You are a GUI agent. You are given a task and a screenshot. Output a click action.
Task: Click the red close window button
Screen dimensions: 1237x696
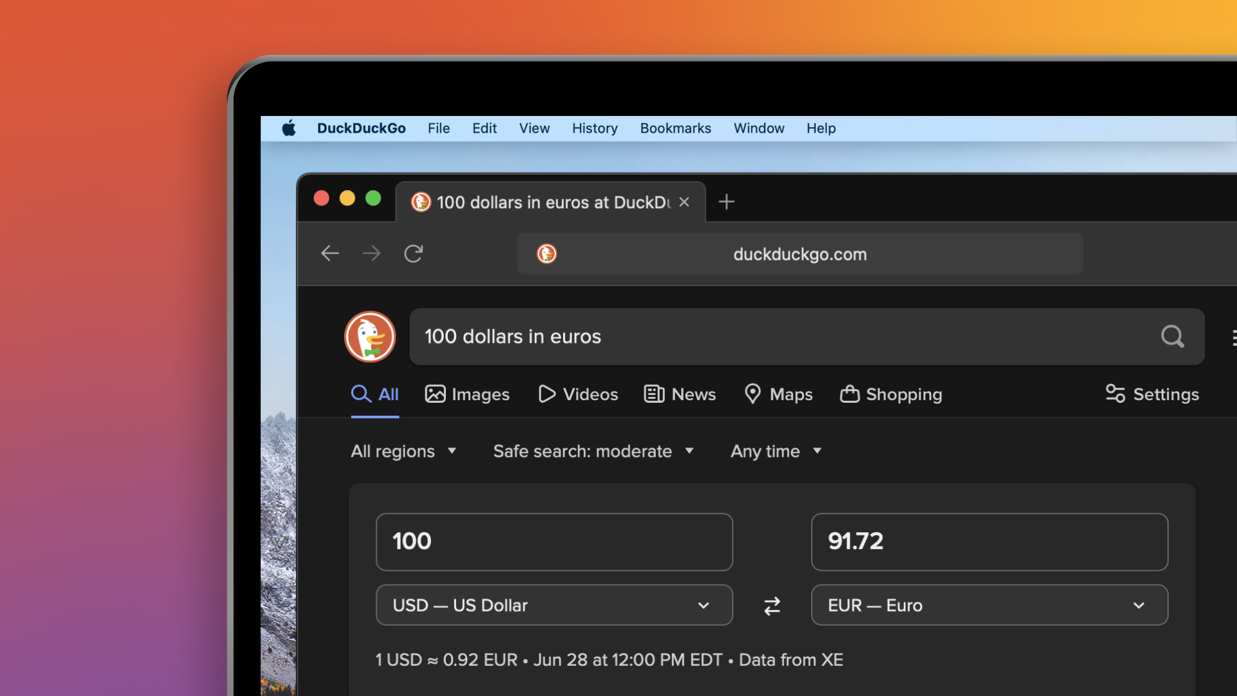(x=321, y=198)
